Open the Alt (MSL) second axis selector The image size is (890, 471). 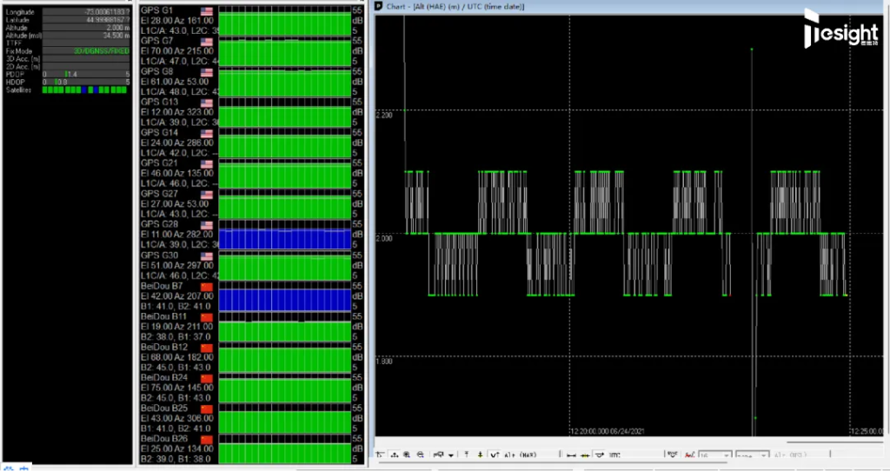(790, 455)
